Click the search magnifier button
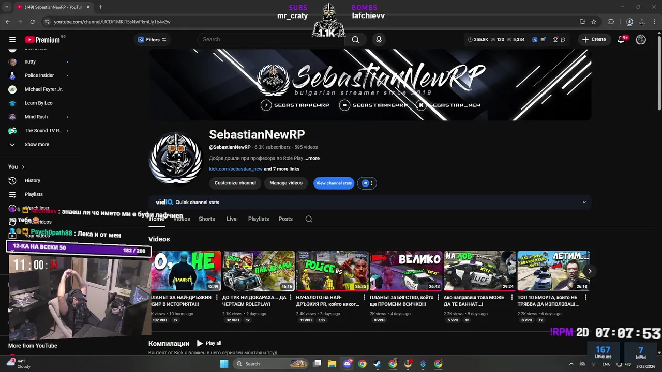The image size is (662, 372). 355,39
